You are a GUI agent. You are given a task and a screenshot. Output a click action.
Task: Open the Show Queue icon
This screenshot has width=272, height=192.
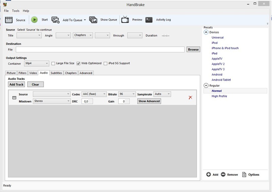93,20
